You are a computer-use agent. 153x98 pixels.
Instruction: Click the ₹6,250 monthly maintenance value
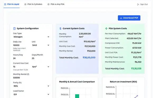[x=138, y=62]
